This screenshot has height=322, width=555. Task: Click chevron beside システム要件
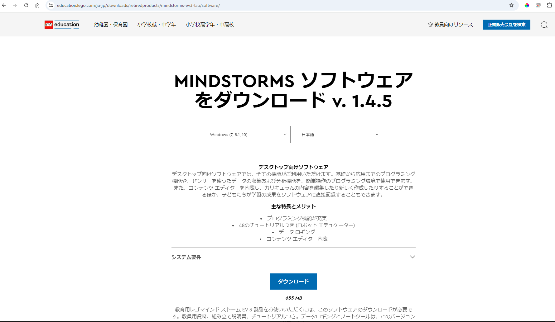point(412,257)
